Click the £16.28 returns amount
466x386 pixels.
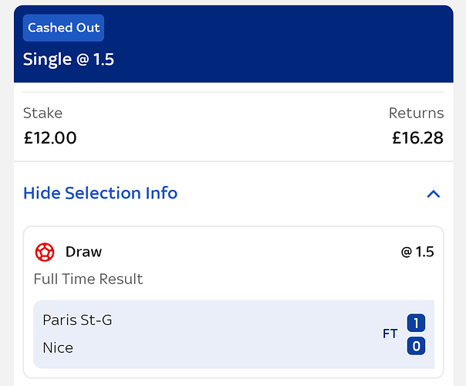pyautogui.click(x=417, y=139)
